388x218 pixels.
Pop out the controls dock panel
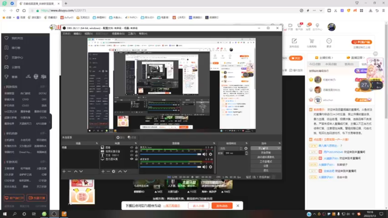tap(279, 143)
